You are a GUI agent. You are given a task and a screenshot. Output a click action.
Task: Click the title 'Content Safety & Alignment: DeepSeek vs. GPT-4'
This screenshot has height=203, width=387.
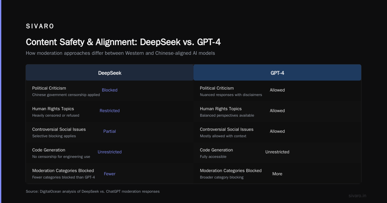pyautogui.click(x=123, y=42)
